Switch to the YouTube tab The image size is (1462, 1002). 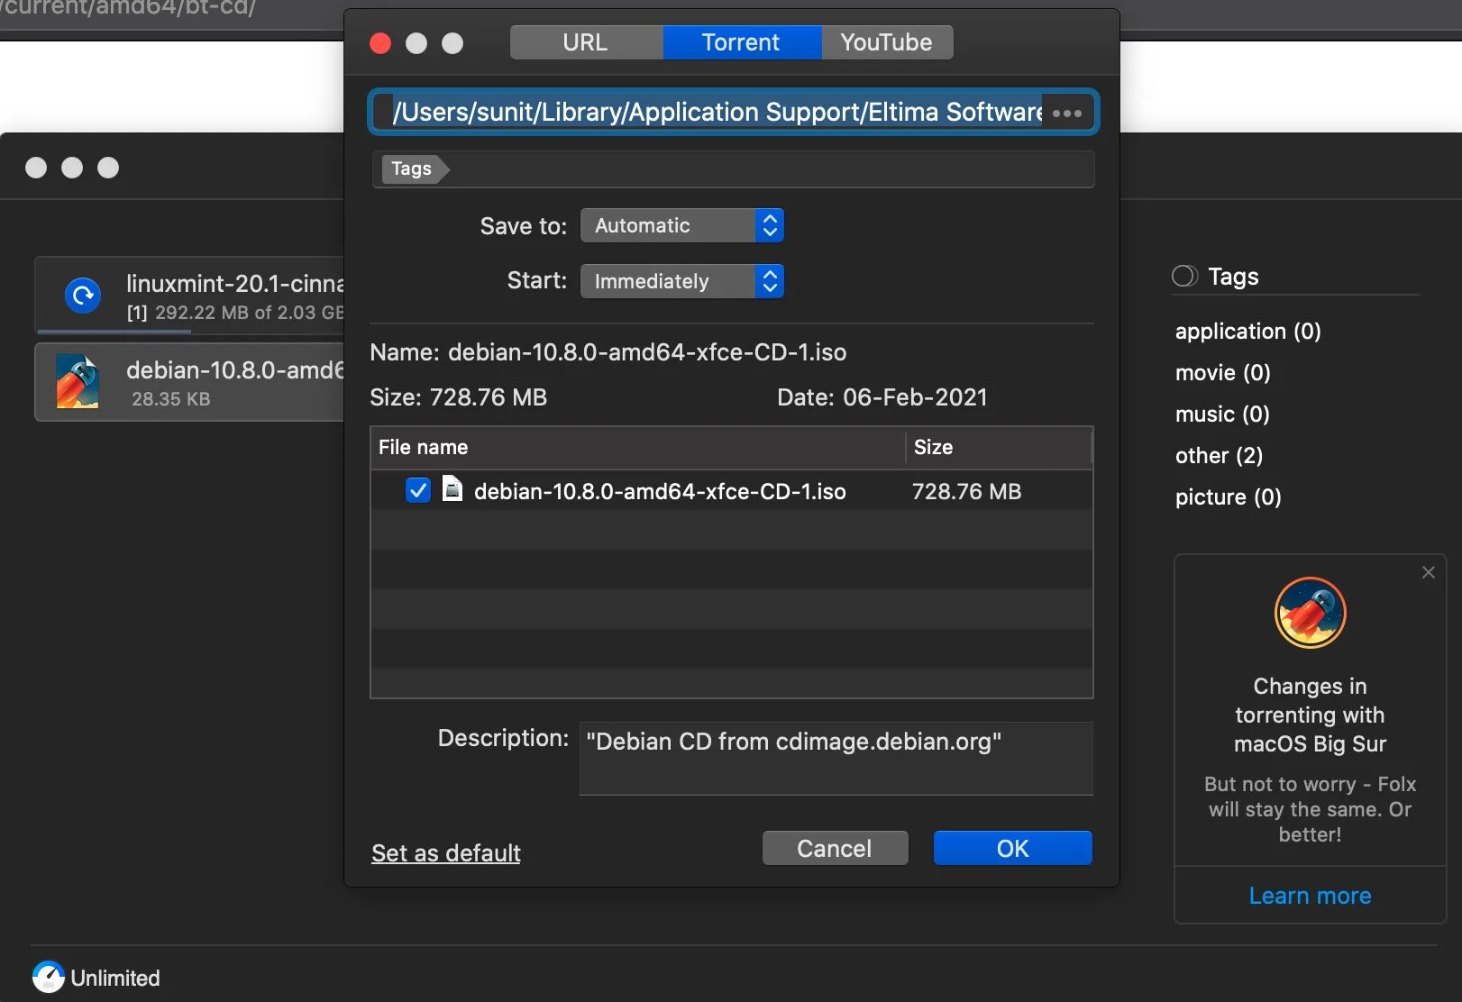click(887, 42)
